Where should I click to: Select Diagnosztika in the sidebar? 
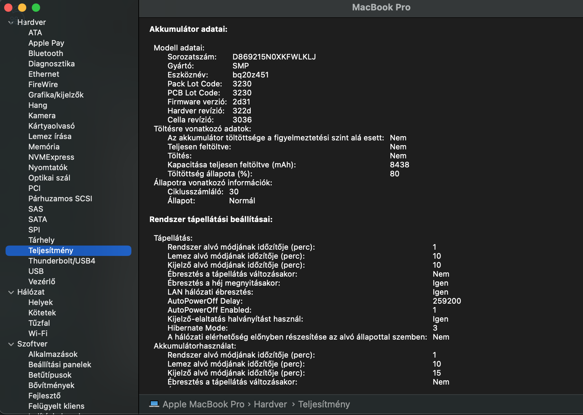click(x=52, y=64)
